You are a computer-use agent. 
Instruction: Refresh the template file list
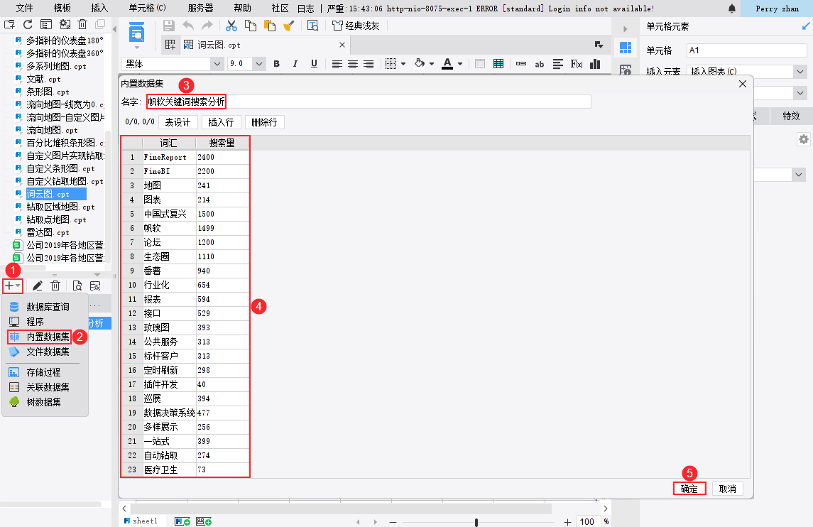click(28, 24)
